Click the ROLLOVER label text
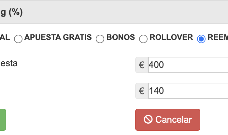Viewport: 228px width, 135px height. click(x=171, y=37)
